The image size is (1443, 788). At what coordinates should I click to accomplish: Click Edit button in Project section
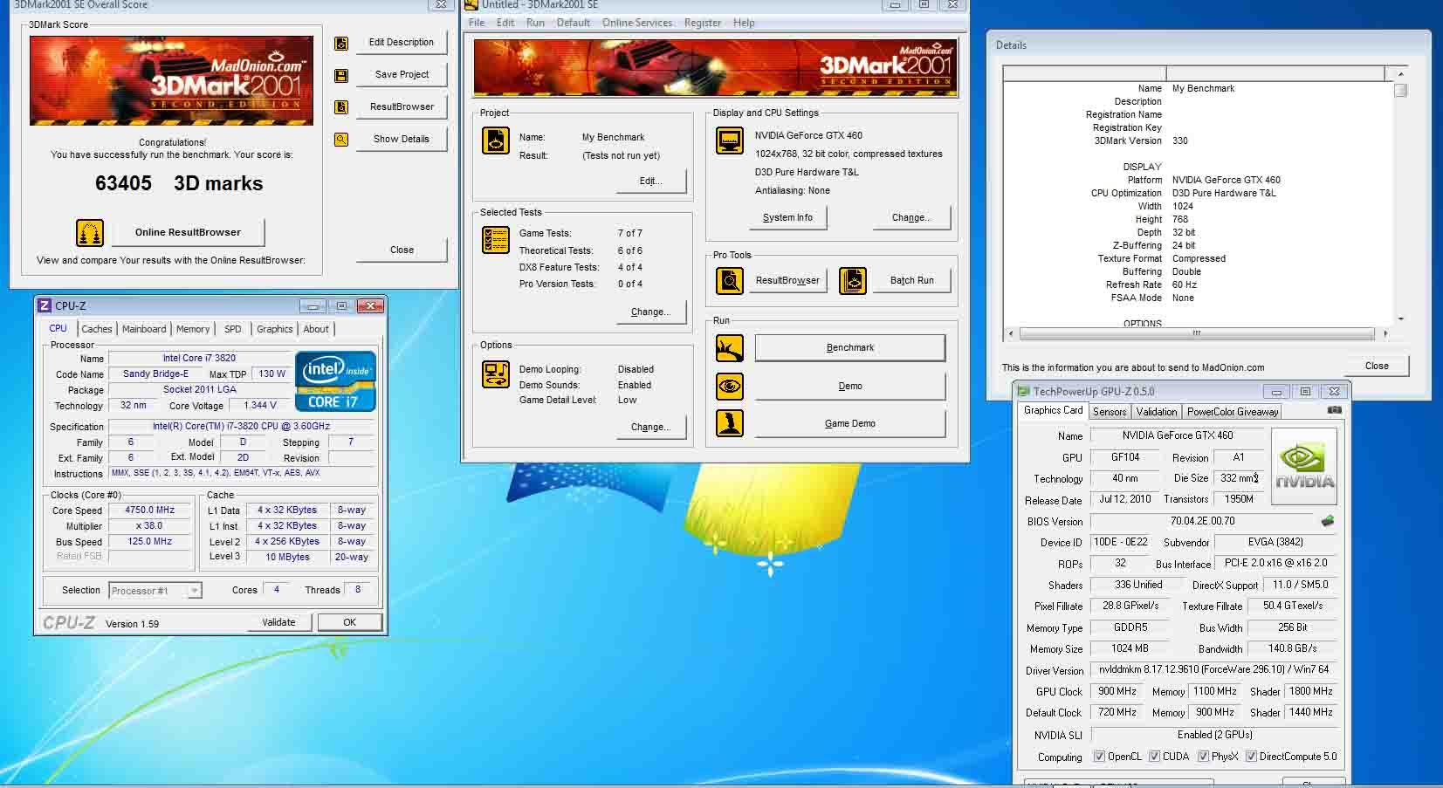pyautogui.click(x=651, y=181)
